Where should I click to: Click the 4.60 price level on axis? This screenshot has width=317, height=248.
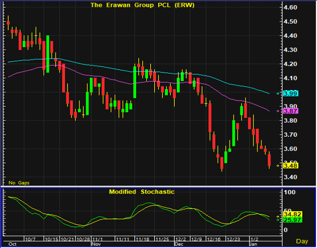tap(290, 7)
